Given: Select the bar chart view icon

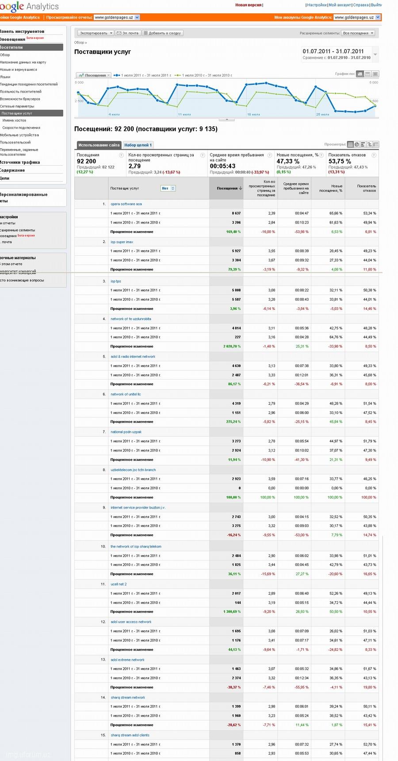Looking at the screenshot, I should point(363,144).
